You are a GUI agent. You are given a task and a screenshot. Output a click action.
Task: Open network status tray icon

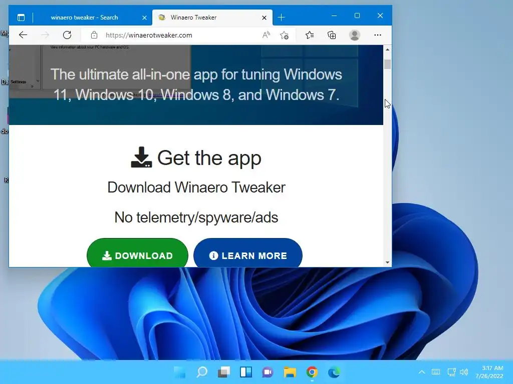coord(451,372)
